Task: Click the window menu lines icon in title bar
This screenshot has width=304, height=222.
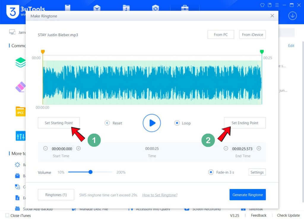Action: [277, 5]
